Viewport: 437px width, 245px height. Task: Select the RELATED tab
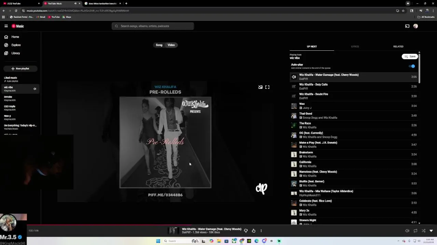pyautogui.click(x=398, y=47)
